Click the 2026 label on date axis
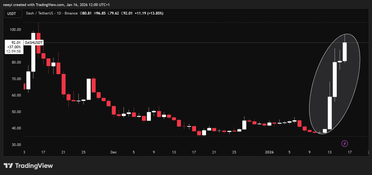The height and width of the screenshot is (175, 372). [270, 153]
